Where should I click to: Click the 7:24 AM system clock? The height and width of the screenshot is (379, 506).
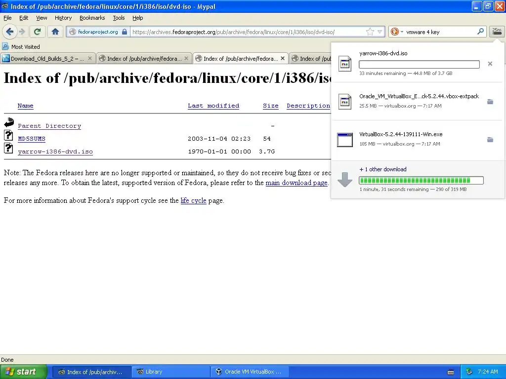pos(488,372)
